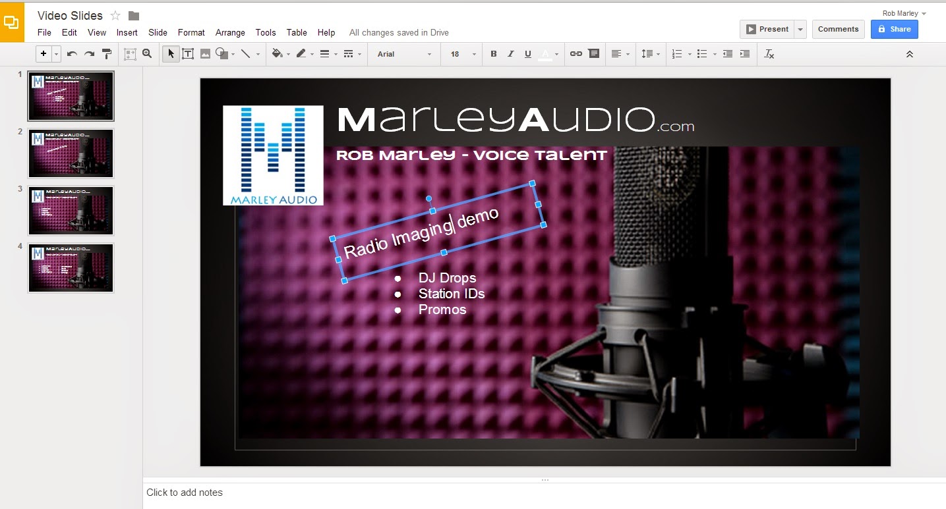Select slide 4 thumbnail
Image resolution: width=946 pixels, height=509 pixels.
coord(71,268)
